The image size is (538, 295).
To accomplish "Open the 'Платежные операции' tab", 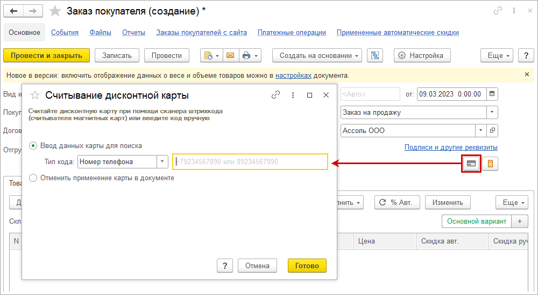I will 292,32.
